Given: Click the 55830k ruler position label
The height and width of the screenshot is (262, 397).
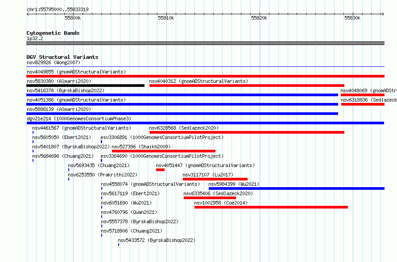Looking at the screenshot, I should [352, 18].
